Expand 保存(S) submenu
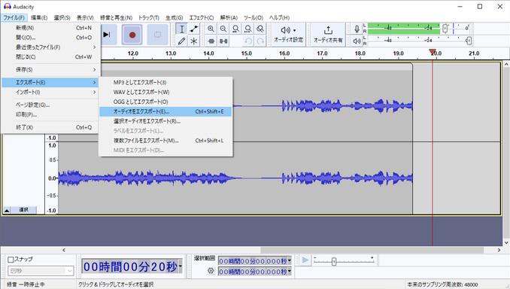The image size is (510, 289). pyautogui.click(x=50, y=70)
